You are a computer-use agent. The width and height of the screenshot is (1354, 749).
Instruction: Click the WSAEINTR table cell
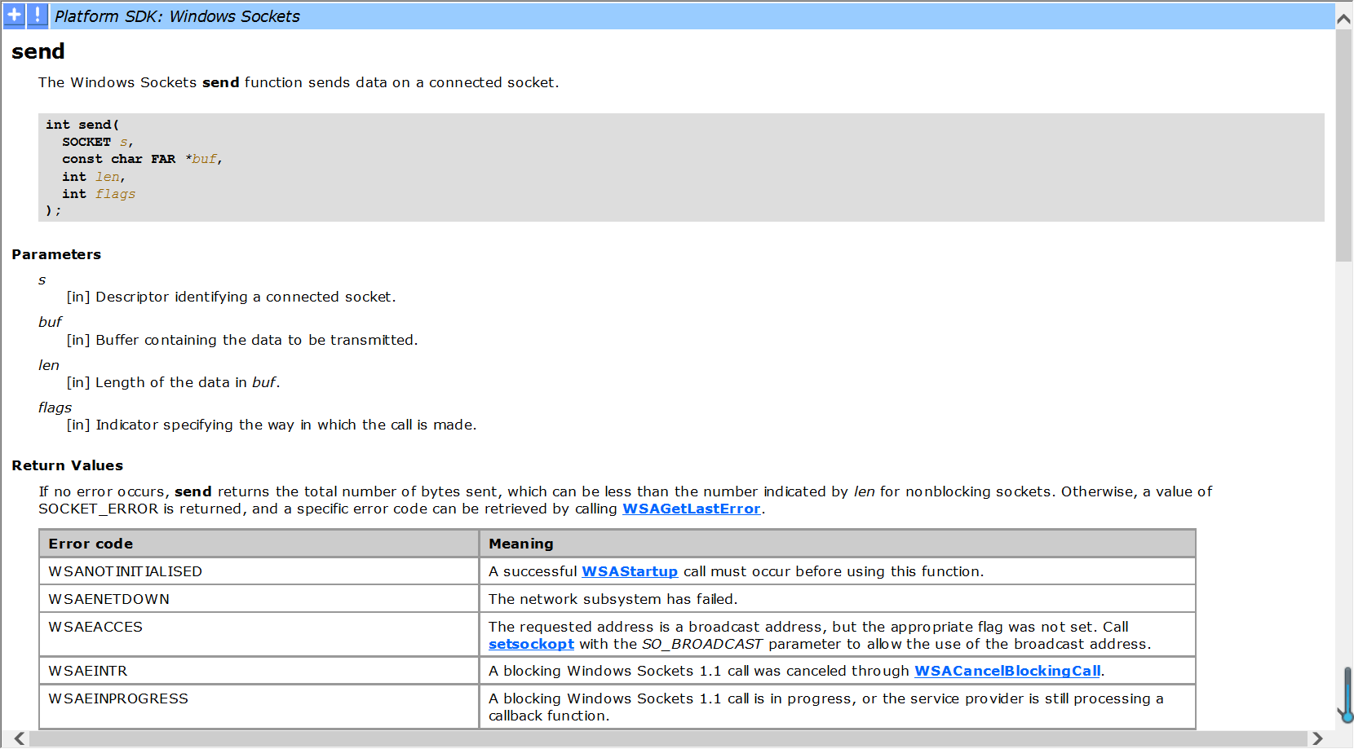[259, 671]
